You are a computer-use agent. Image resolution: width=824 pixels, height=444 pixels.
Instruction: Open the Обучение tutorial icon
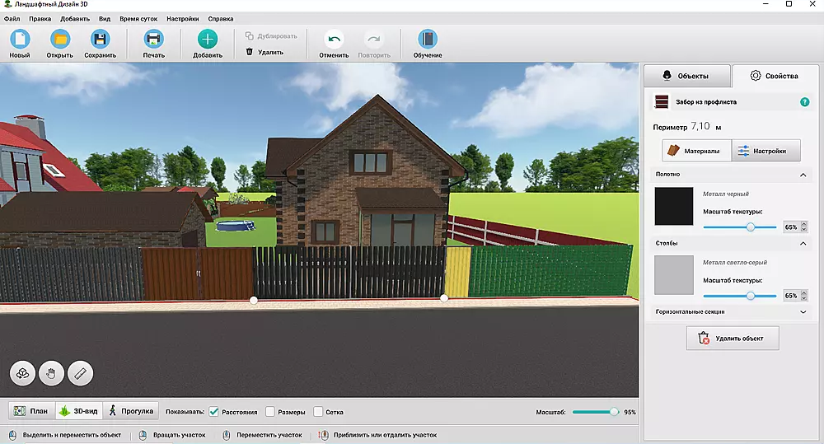[427, 40]
